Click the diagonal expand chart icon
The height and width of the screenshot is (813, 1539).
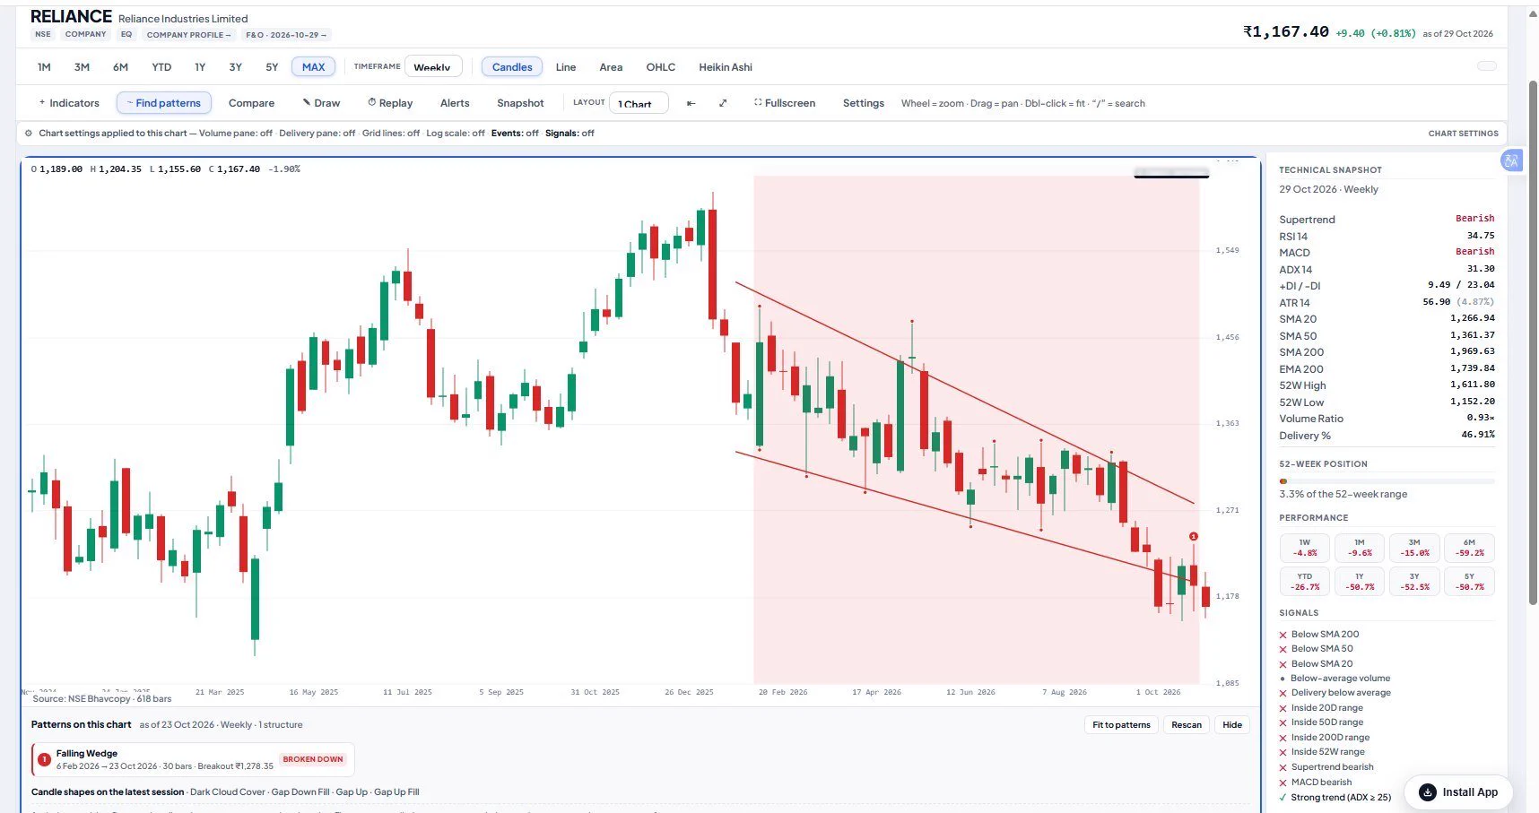pyautogui.click(x=723, y=103)
